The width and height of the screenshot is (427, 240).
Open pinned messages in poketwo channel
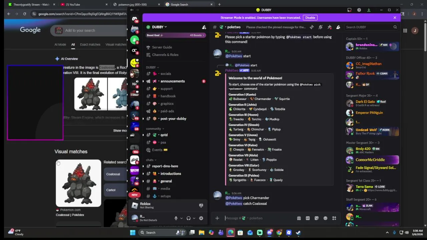(x=329, y=27)
